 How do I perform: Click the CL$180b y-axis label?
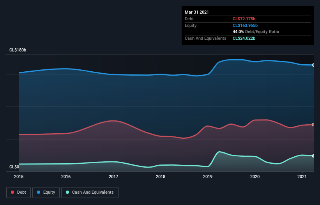click(18, 50)
